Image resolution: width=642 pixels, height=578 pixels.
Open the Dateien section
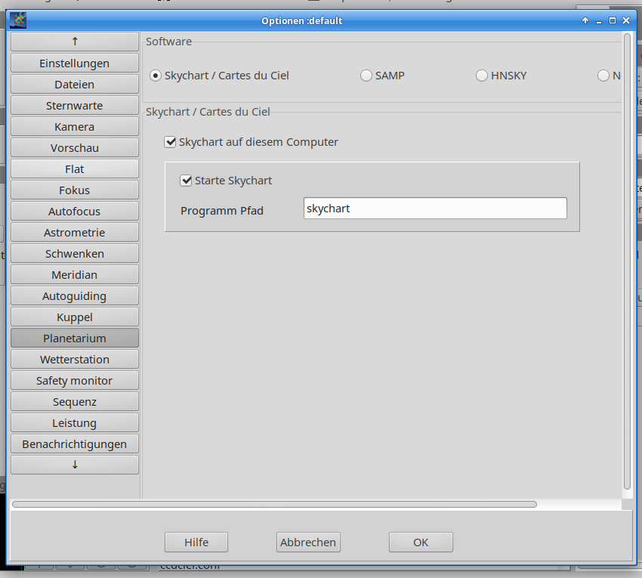(75, 85)
